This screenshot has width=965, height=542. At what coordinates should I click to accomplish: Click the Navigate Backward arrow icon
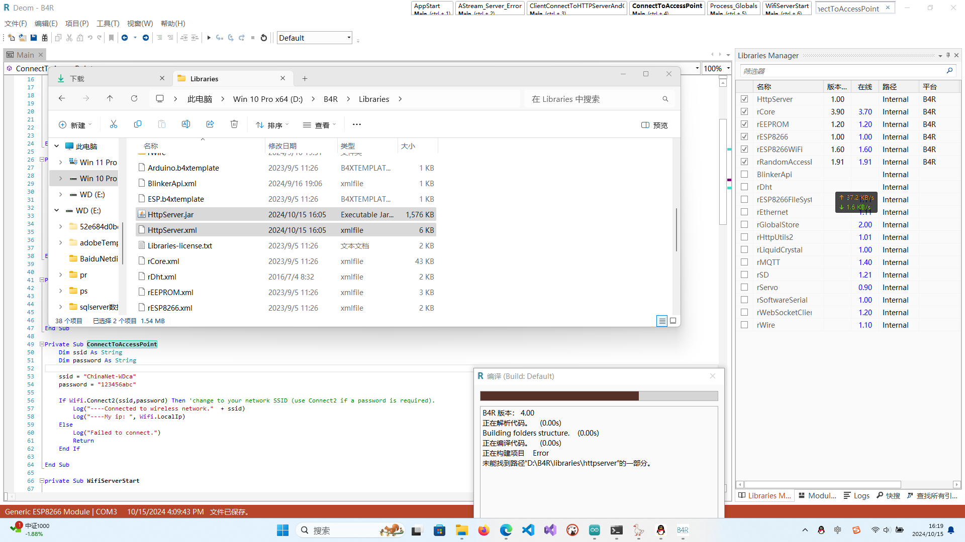125,38
